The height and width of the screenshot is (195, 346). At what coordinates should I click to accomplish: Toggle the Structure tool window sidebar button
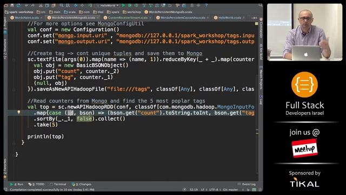[x=5, y=49]
